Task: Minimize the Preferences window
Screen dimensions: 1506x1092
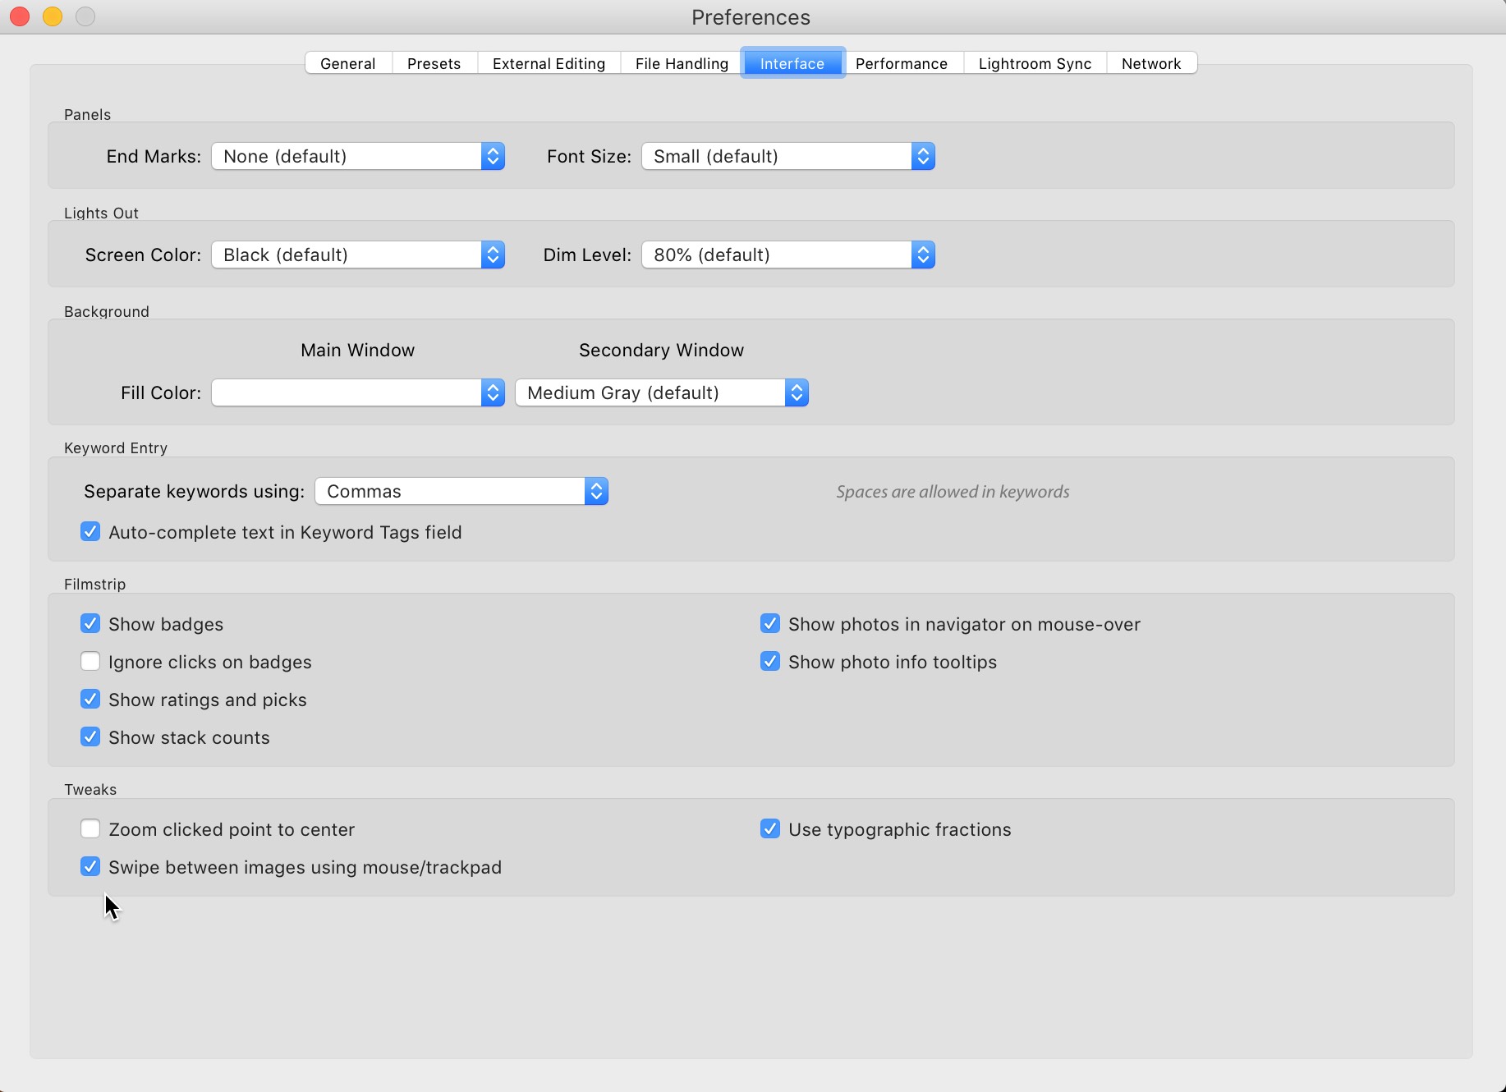Action: point(53,16)
